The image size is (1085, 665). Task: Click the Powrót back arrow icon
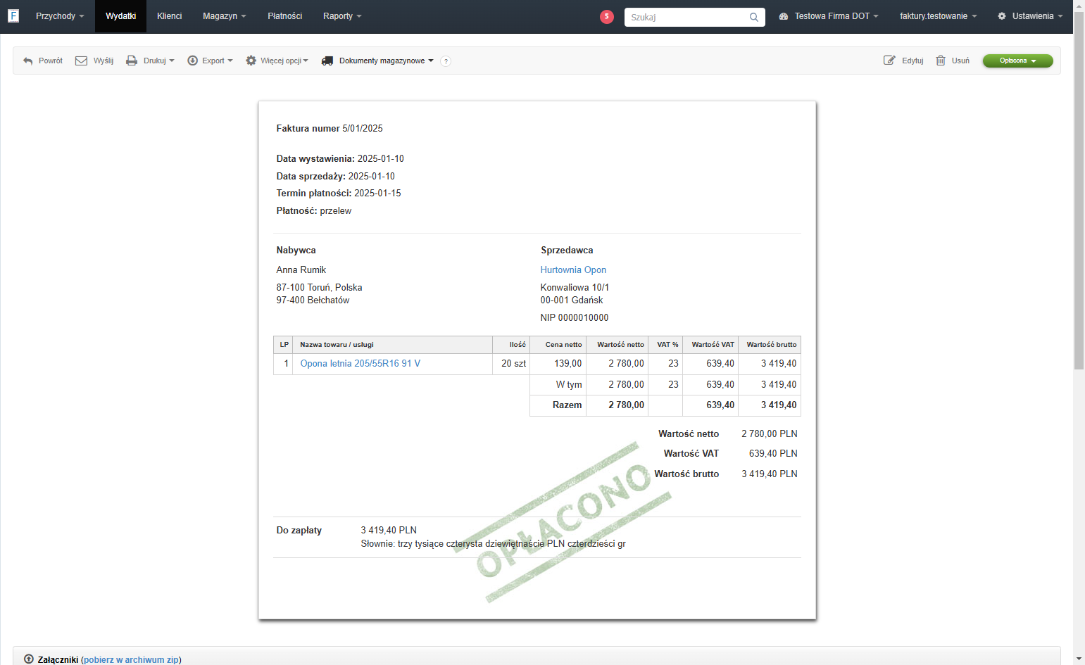[x=28, y=61]
